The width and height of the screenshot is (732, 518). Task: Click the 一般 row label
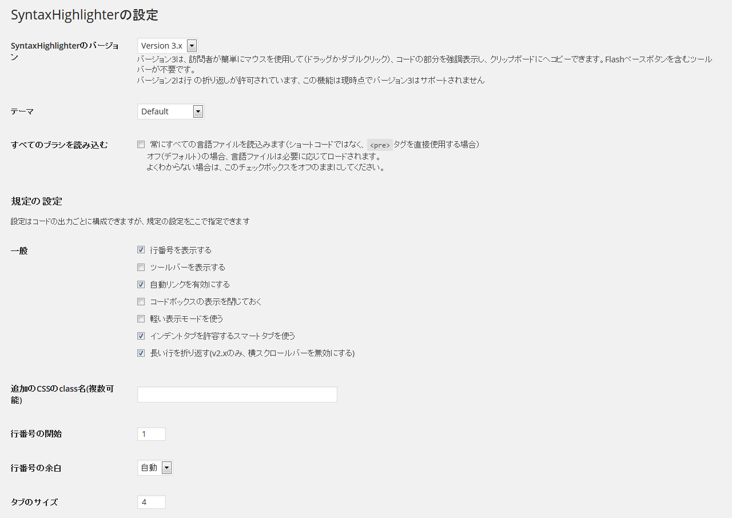click(x=19, y=250)
